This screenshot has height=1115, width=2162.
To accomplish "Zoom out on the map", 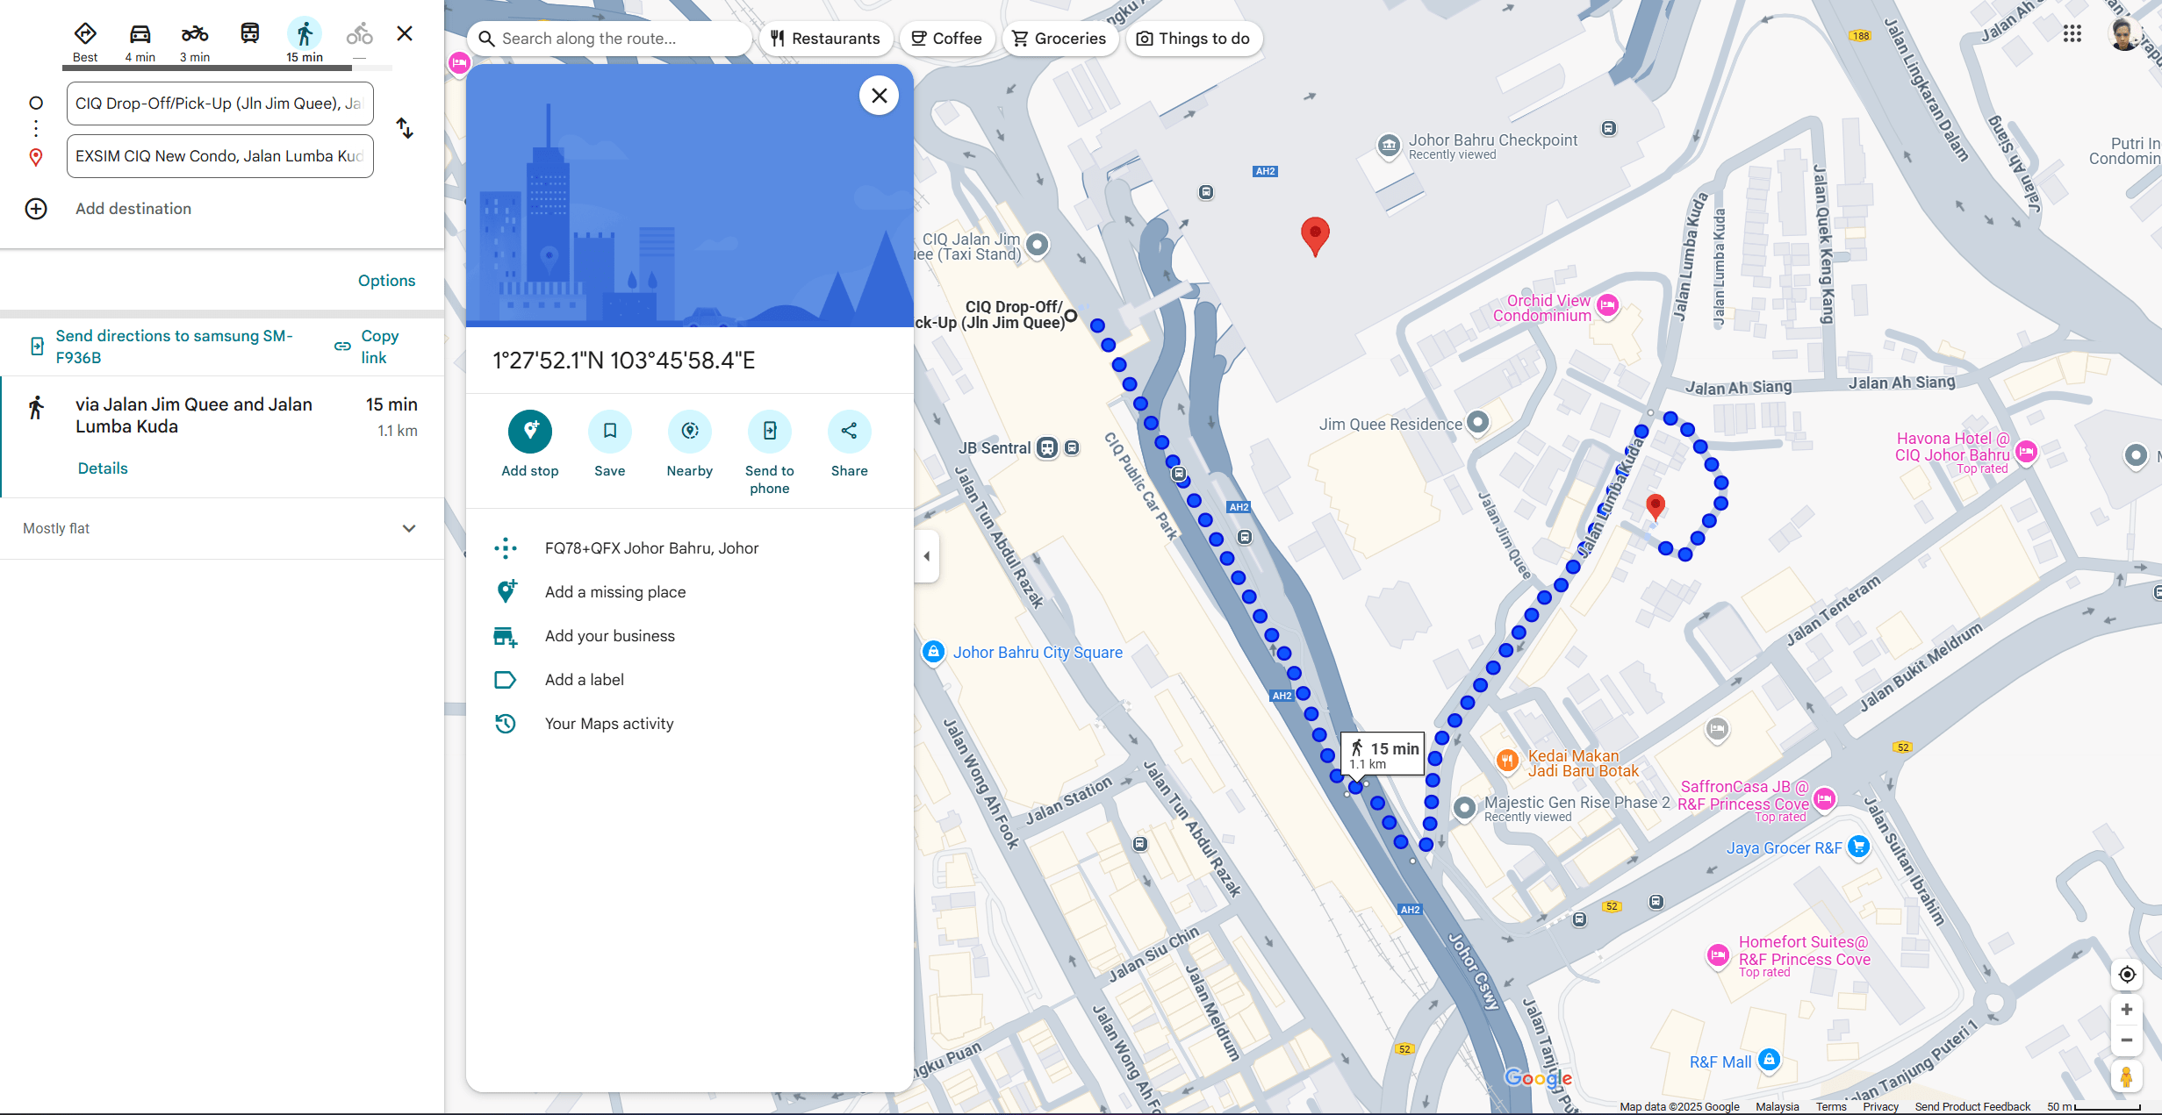I will coord(2127,1040).
